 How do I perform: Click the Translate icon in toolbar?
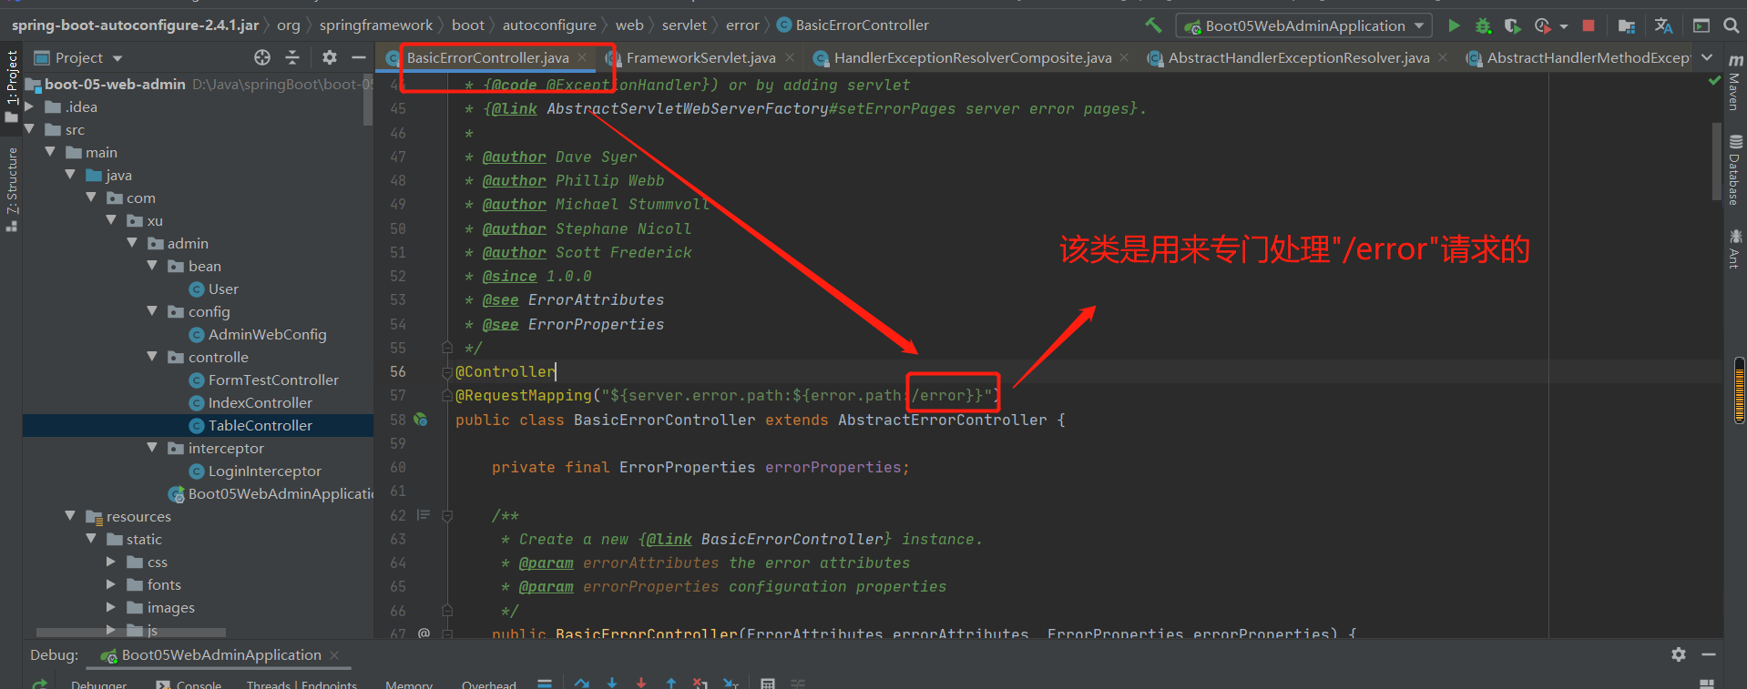pos(1663,25)
